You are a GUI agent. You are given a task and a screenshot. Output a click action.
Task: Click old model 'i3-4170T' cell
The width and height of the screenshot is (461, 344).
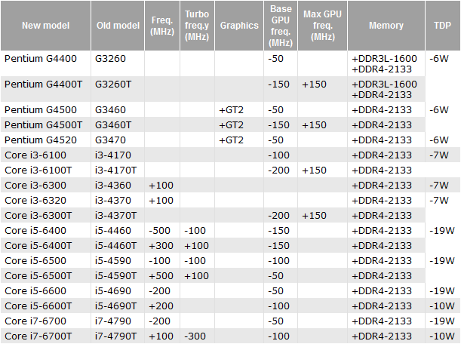(118, 170)
